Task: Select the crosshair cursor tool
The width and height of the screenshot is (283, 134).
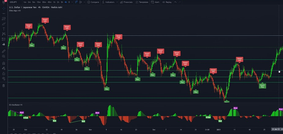Action: point(4,9)
